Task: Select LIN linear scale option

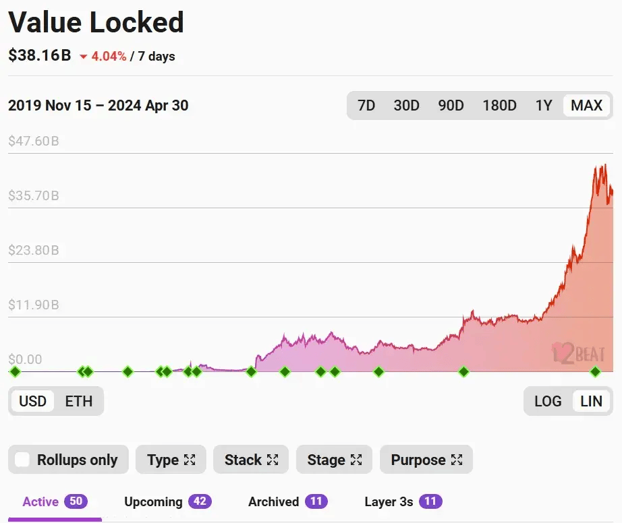Action: [x=591, y=402]
